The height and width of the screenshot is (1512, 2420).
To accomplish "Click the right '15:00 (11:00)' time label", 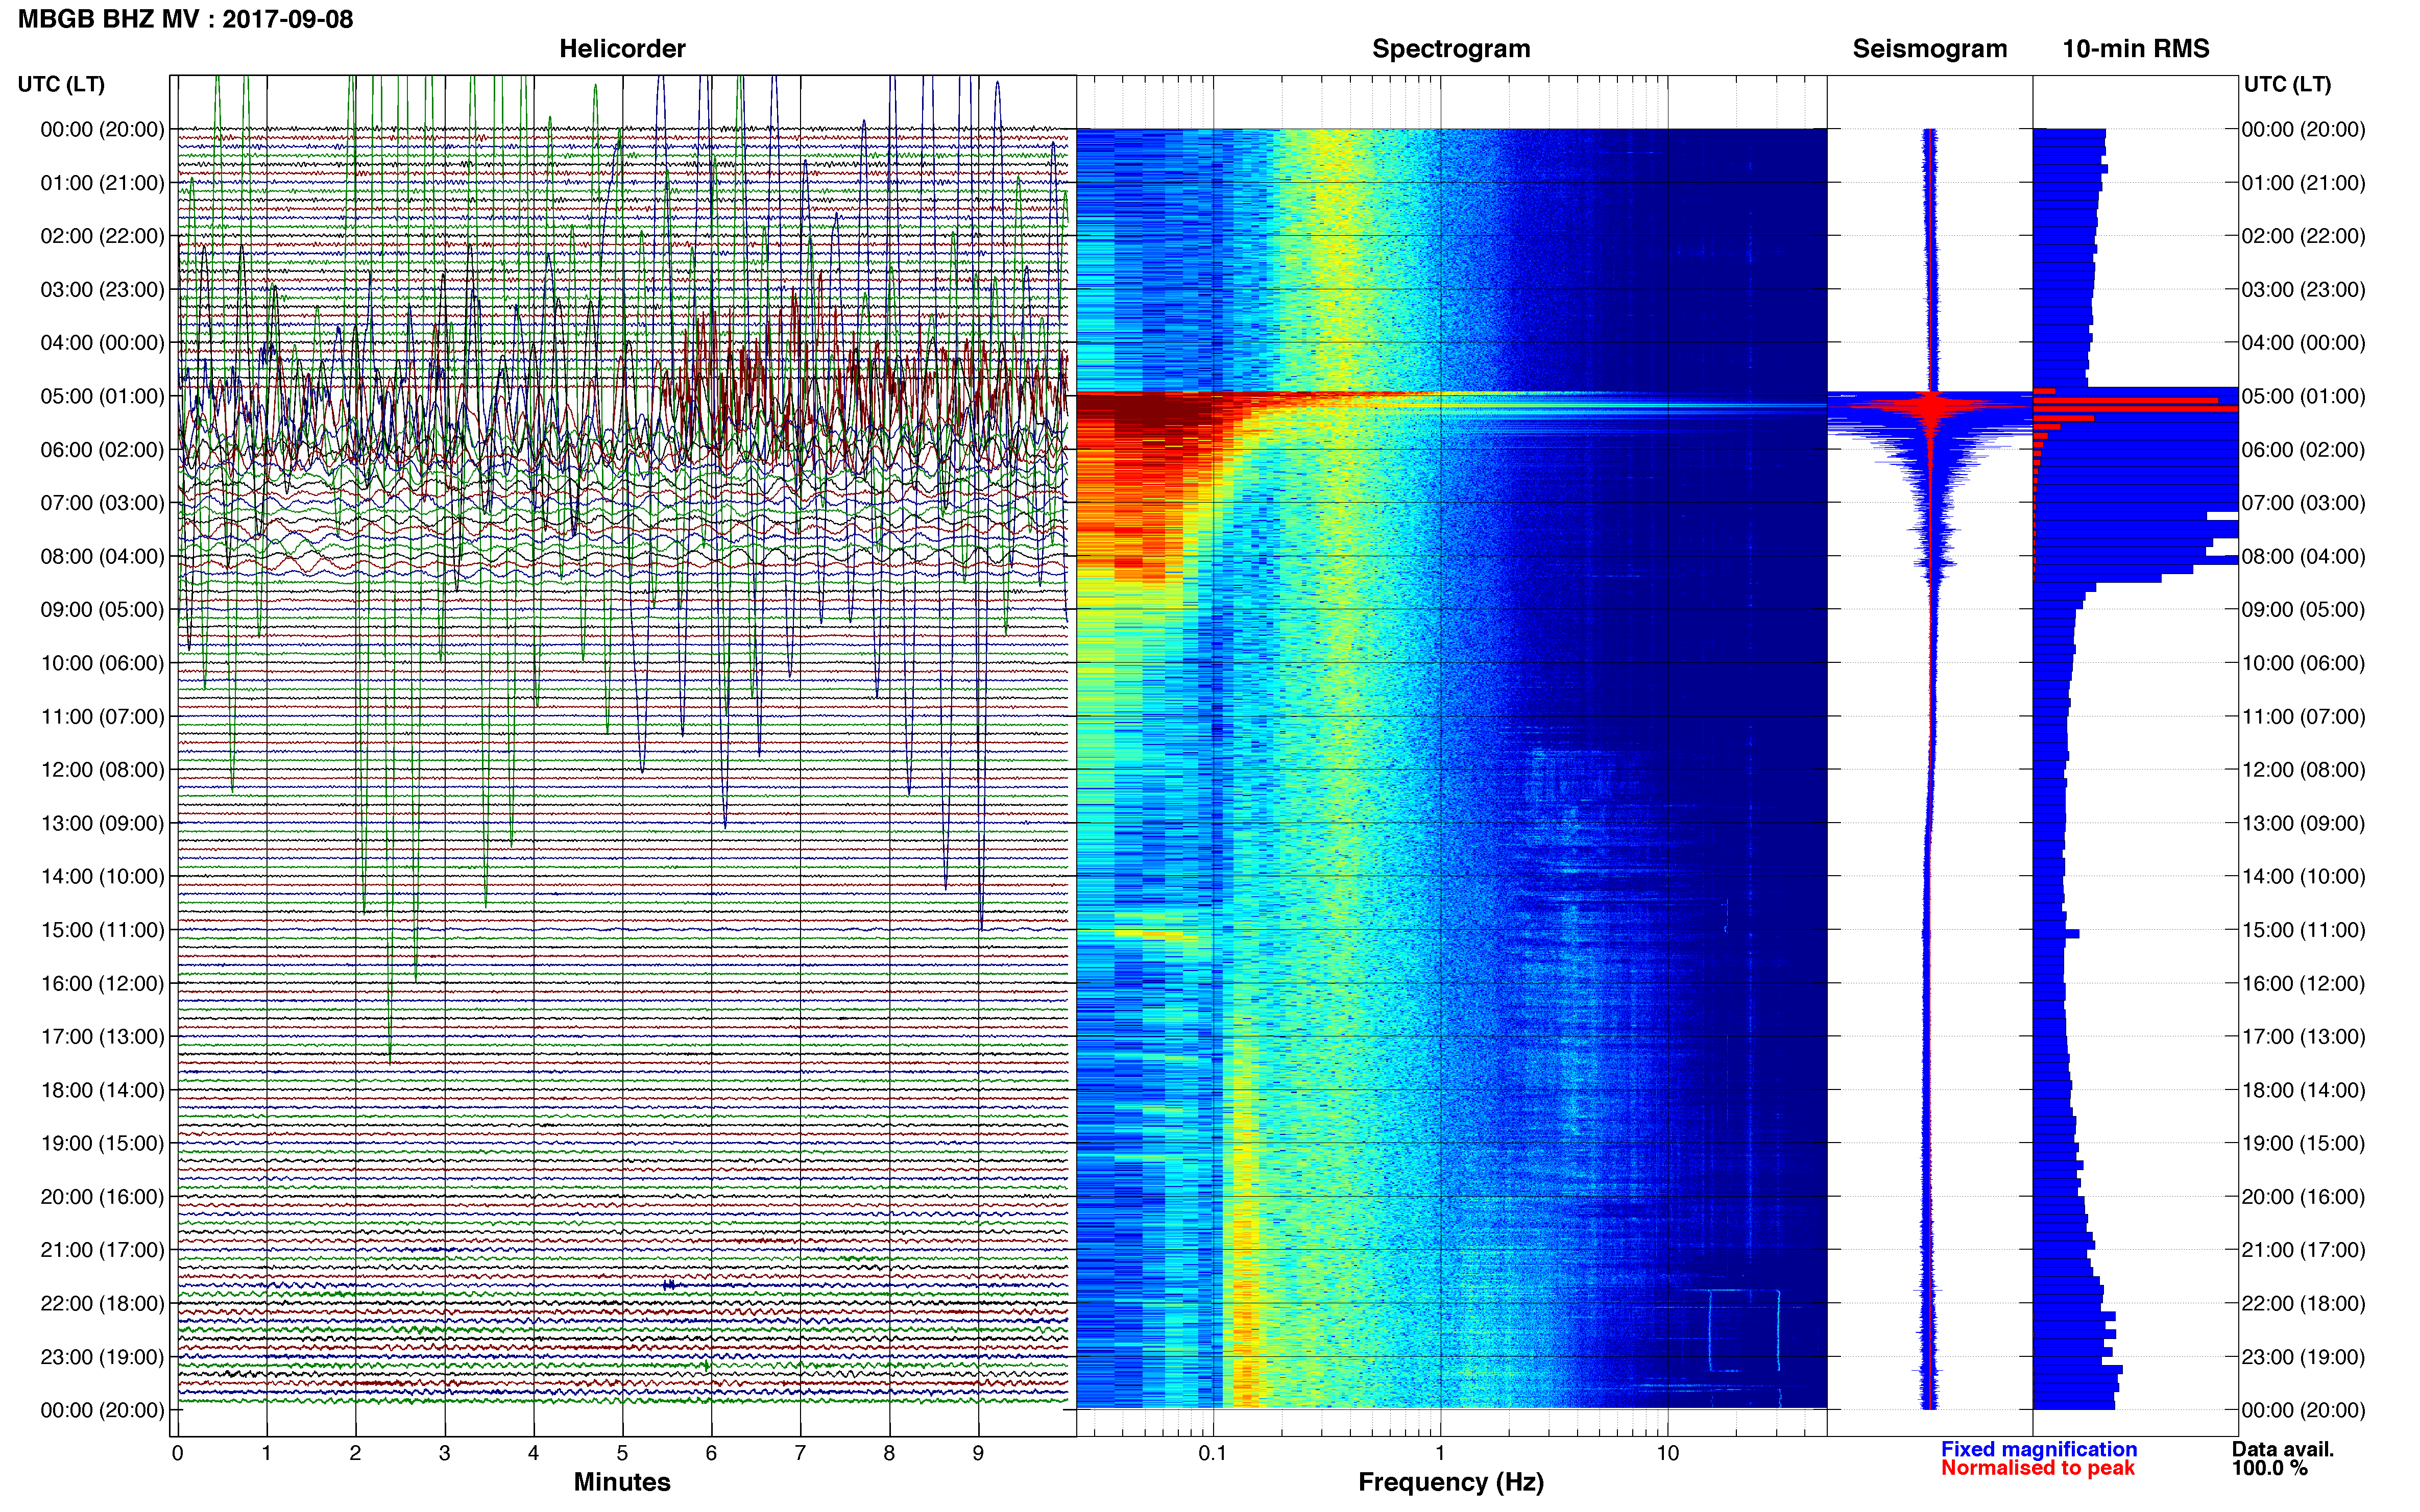I will click(x=2303, y=930).
